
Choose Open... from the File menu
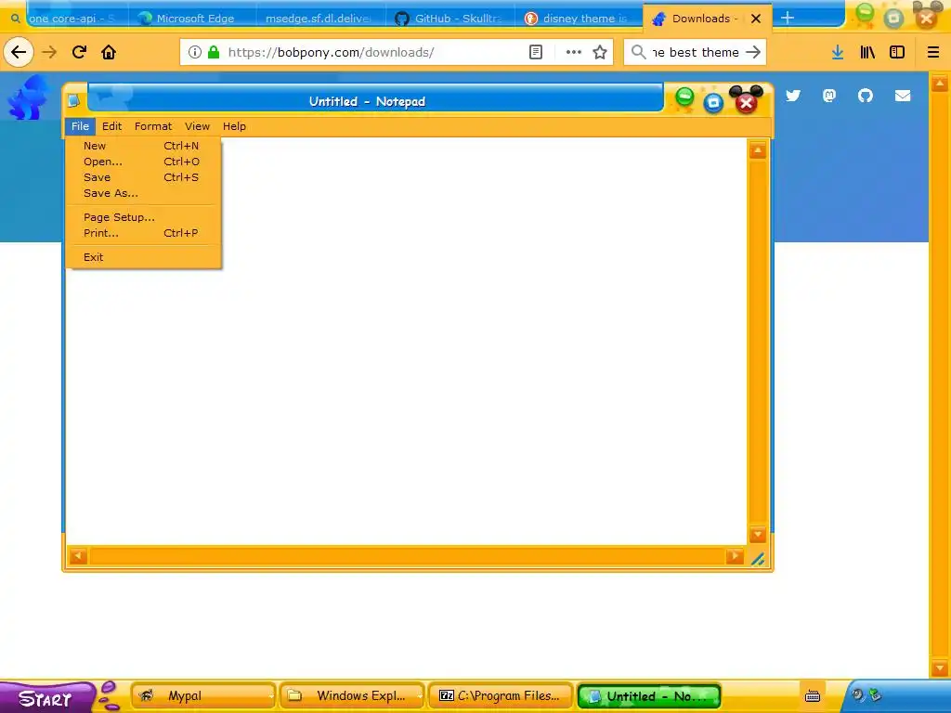[x=143, y=162]
